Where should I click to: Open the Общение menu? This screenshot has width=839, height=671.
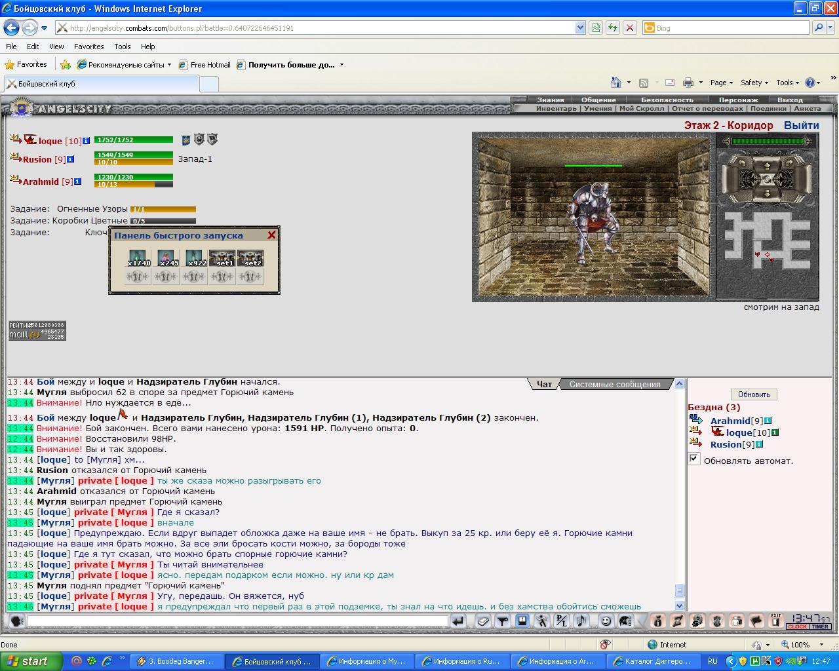coord(598,100)
